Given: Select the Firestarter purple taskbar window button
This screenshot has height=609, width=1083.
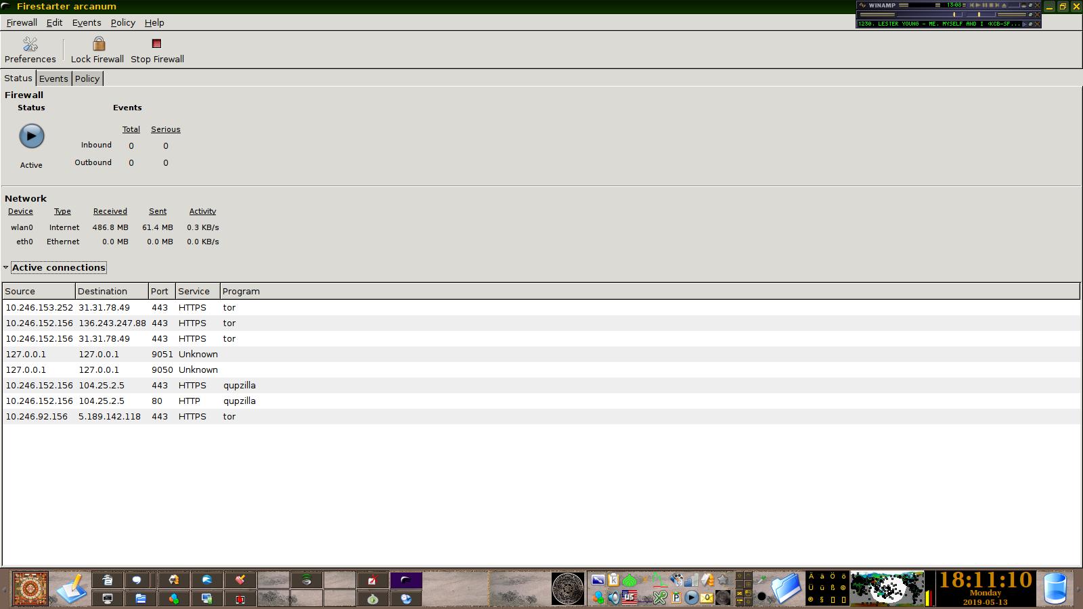Looking at the screenshot, I should click(x=406, y=580).
